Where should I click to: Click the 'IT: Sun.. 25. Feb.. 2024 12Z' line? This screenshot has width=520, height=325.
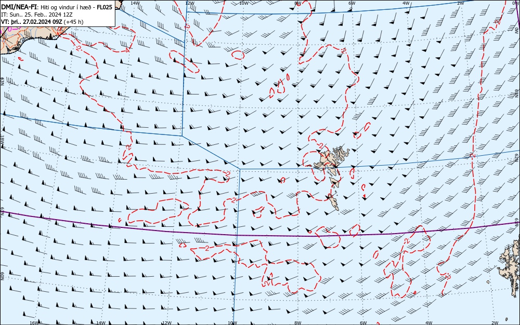point(37,15)
